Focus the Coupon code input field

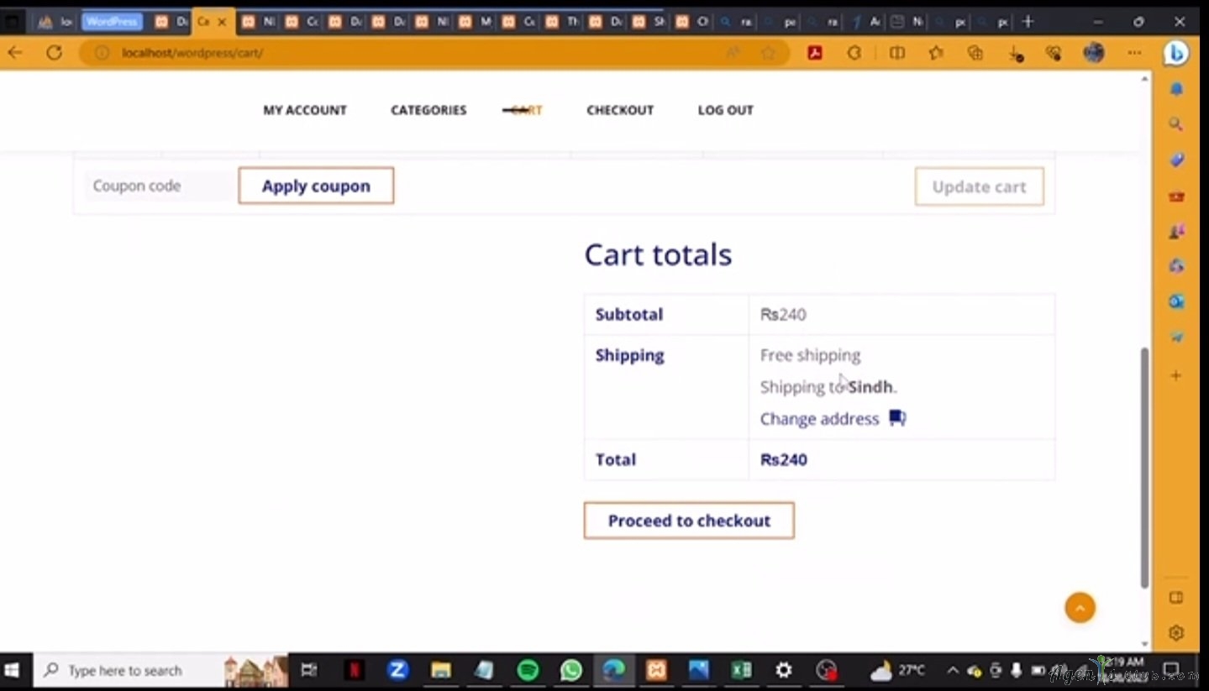[159, 186]
